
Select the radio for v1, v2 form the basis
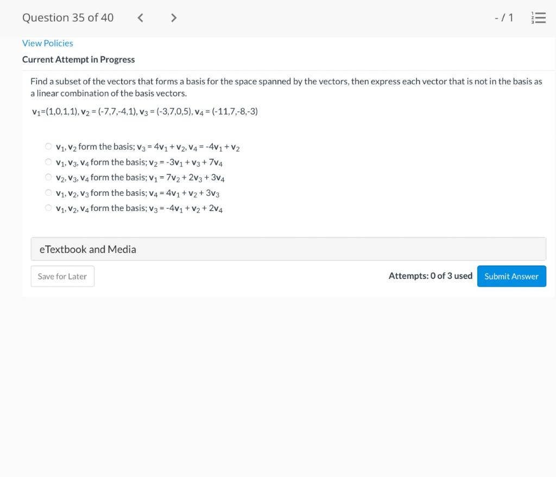point(48,146)
